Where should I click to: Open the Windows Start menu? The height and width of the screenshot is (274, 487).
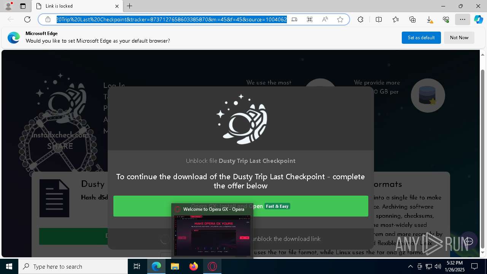click(x=9, y=266)
